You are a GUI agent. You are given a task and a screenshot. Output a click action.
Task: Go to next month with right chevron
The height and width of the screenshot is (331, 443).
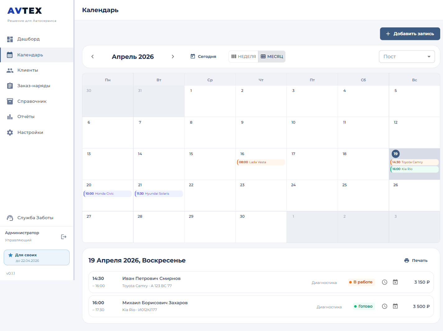point(173,57)
